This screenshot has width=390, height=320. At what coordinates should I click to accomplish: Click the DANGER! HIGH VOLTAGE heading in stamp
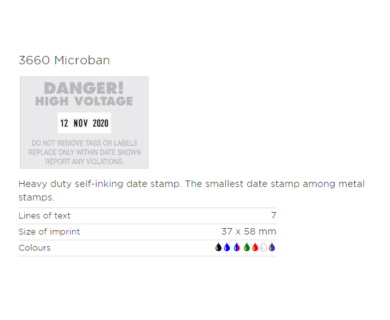click(84, 94)
